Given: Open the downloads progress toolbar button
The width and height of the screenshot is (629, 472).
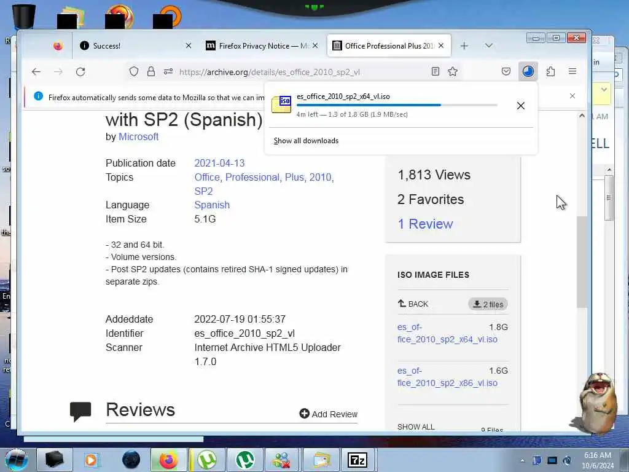Looking at the screenshot, I should [528, 72].
